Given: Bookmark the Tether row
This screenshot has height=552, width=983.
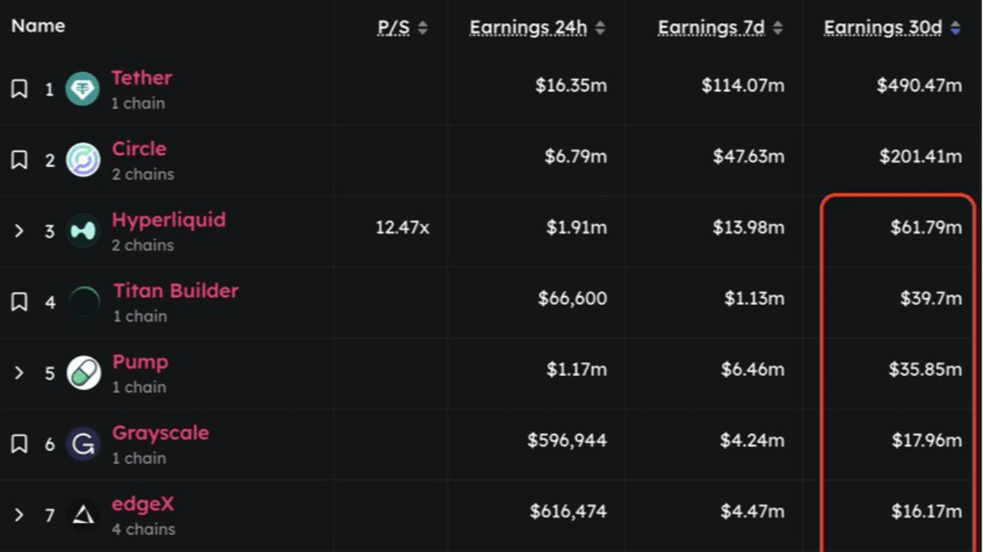Looking at the screenshot, I should [19, 89].
